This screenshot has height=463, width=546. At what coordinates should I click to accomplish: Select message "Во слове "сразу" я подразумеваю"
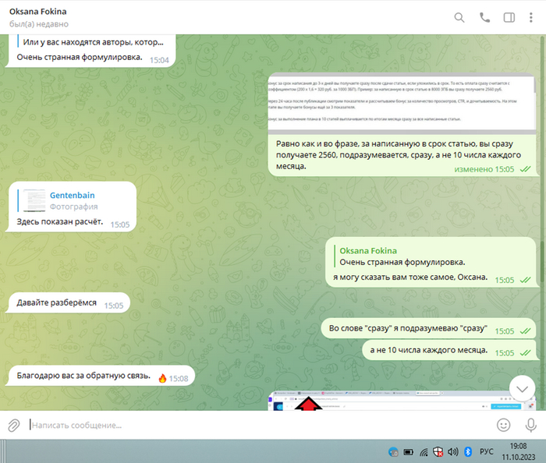point(408,328)
